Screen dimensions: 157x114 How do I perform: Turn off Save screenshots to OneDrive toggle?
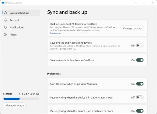coord(140,60)
